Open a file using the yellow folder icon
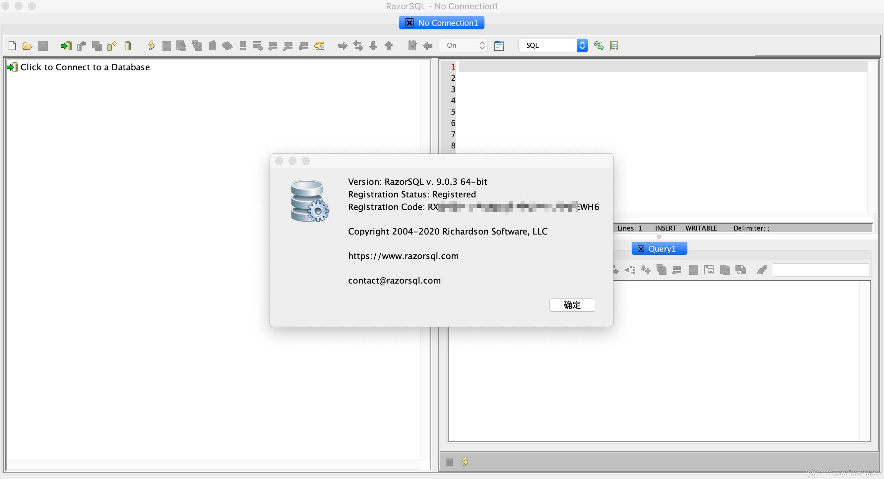 (27, 46)
